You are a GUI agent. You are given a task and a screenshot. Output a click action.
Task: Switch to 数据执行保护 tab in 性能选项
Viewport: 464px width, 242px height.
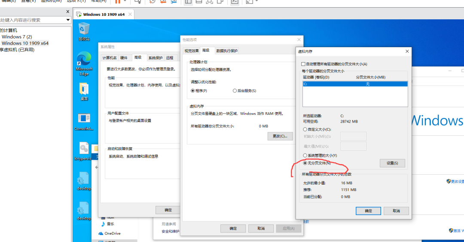pyautogui.click(x=227, y=51)
